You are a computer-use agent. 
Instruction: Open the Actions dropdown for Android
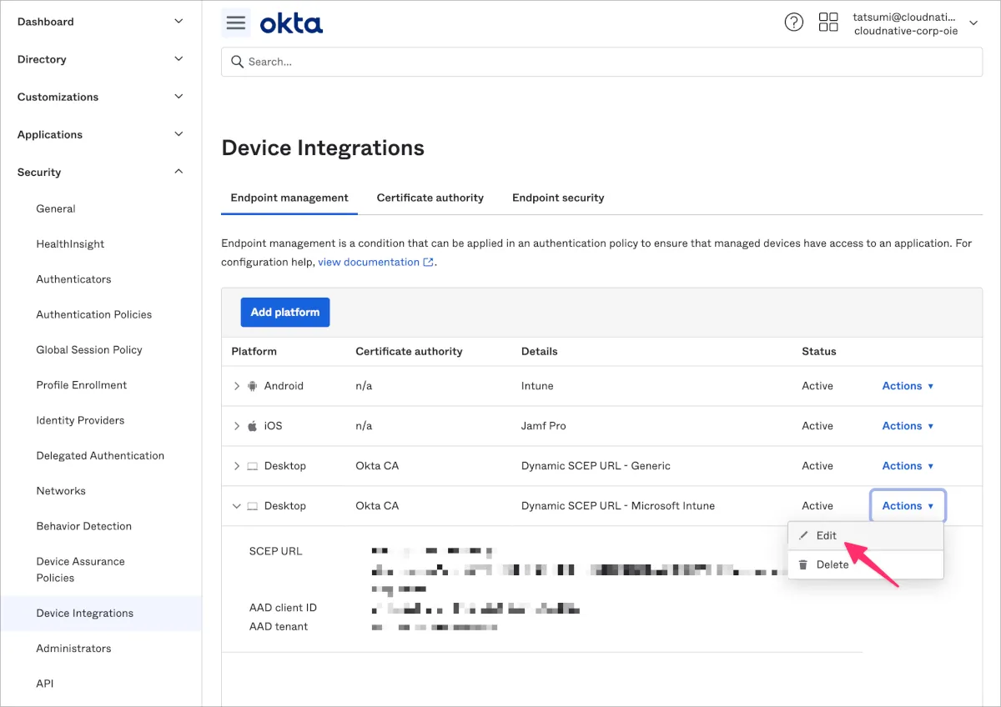pyautogui.click(x=908, y=386)
